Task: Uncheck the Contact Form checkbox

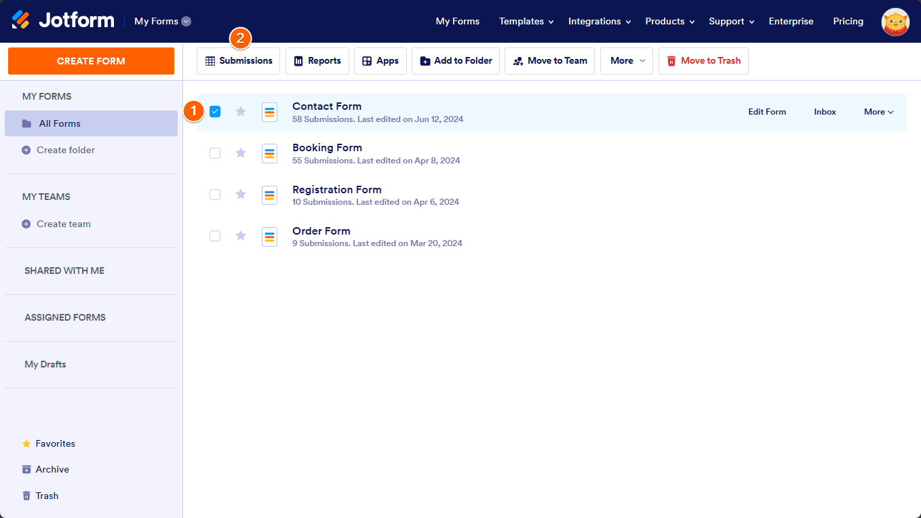Action: tap(215, 111)
